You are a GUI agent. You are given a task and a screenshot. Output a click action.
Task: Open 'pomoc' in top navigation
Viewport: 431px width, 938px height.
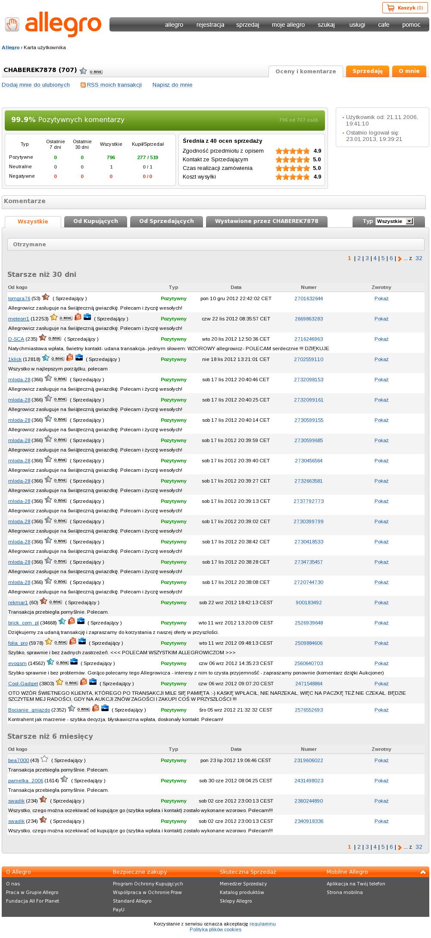coord(411,25)
